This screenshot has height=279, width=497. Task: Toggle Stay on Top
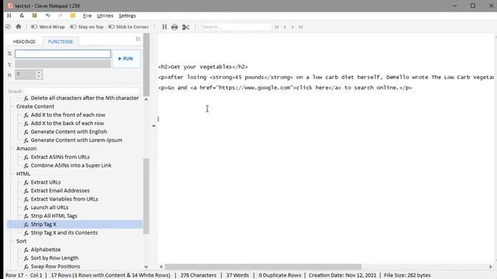pos(86,27)
